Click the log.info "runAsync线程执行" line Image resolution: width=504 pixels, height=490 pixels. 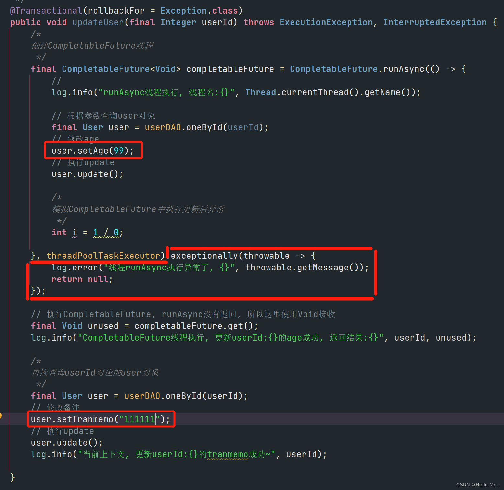pyautogui.click(x=236, y=92)
